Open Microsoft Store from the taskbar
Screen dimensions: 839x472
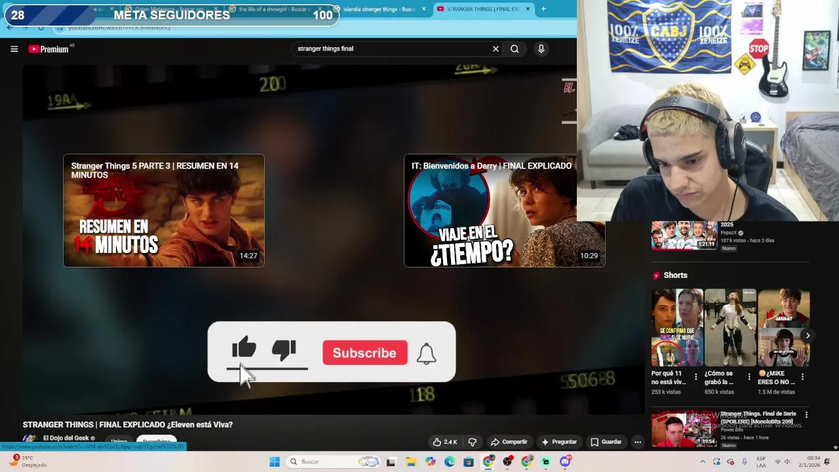[469, 462]
